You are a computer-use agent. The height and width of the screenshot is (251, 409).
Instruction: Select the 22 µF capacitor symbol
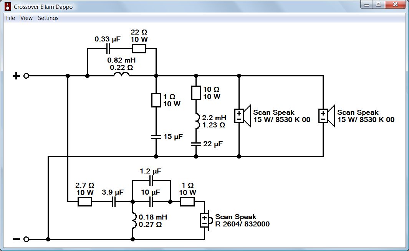196,144
